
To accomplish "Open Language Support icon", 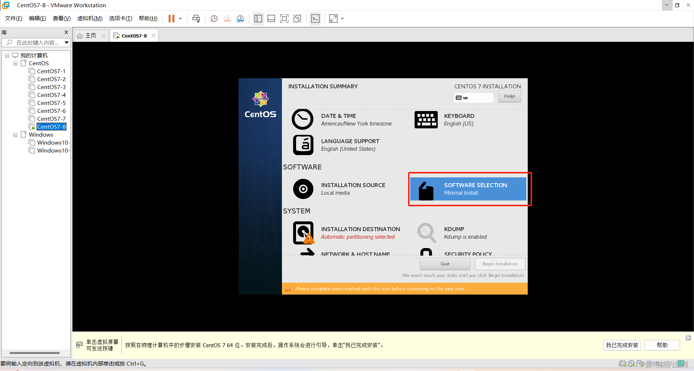I will pyautogui.click(x=303, y=145).
